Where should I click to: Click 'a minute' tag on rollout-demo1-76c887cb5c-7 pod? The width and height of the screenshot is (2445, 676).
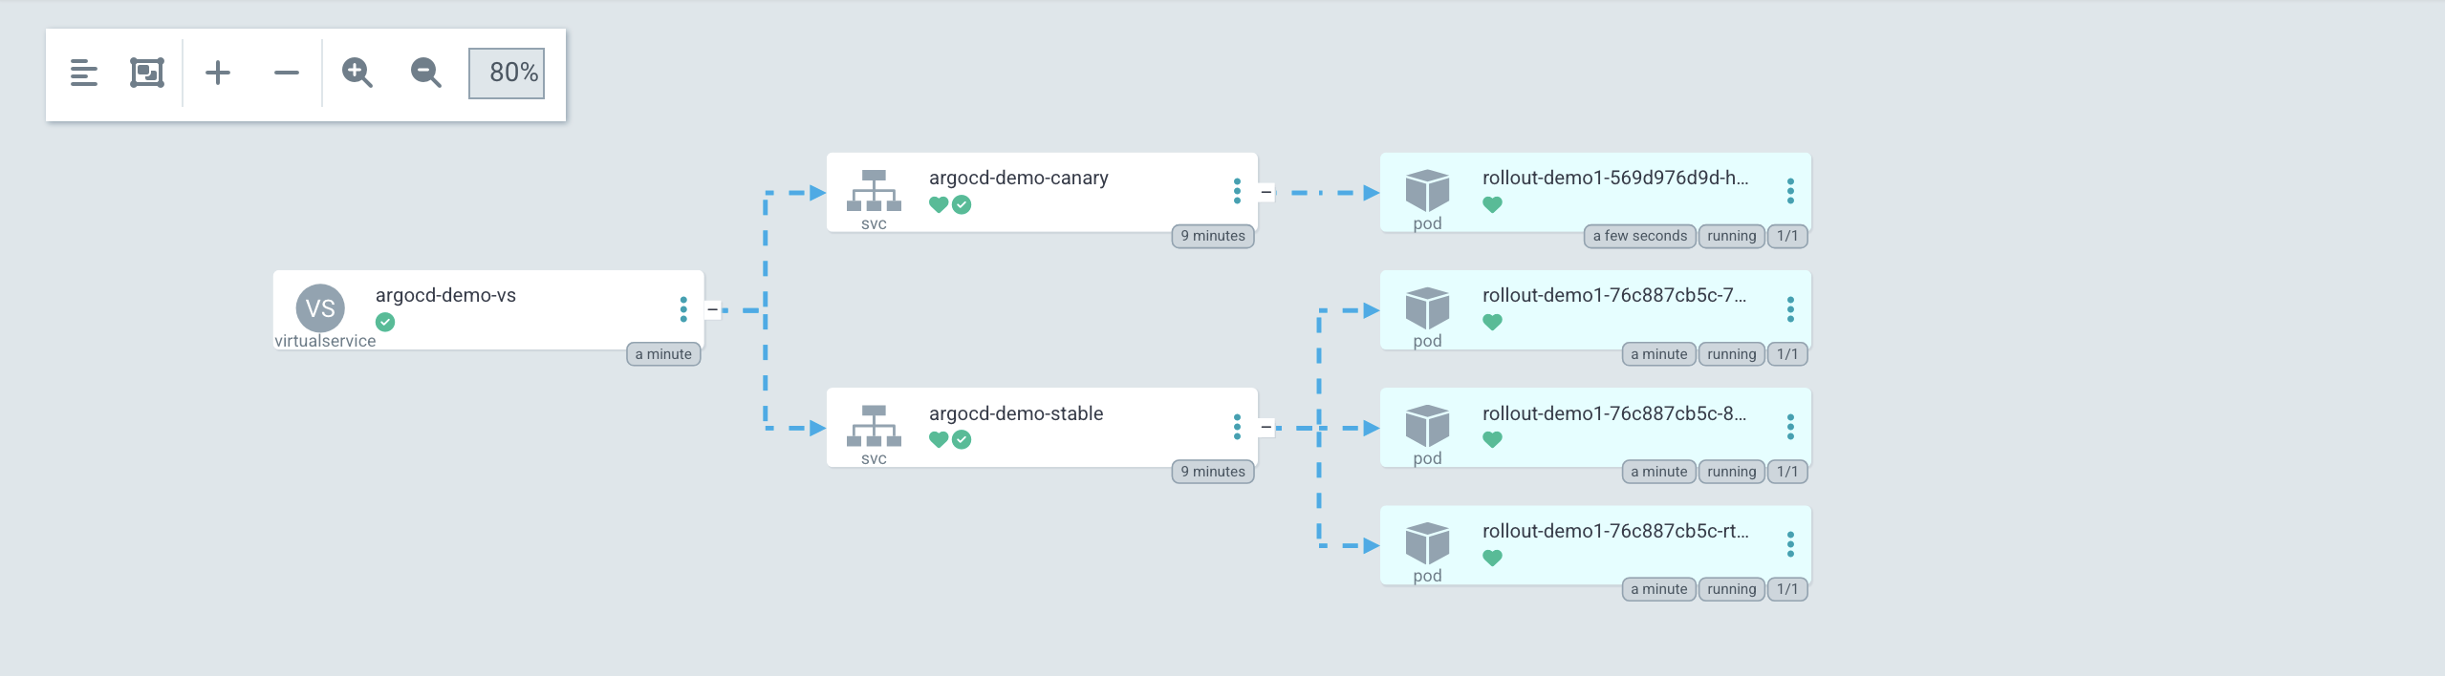click(x=1659, y=354)
